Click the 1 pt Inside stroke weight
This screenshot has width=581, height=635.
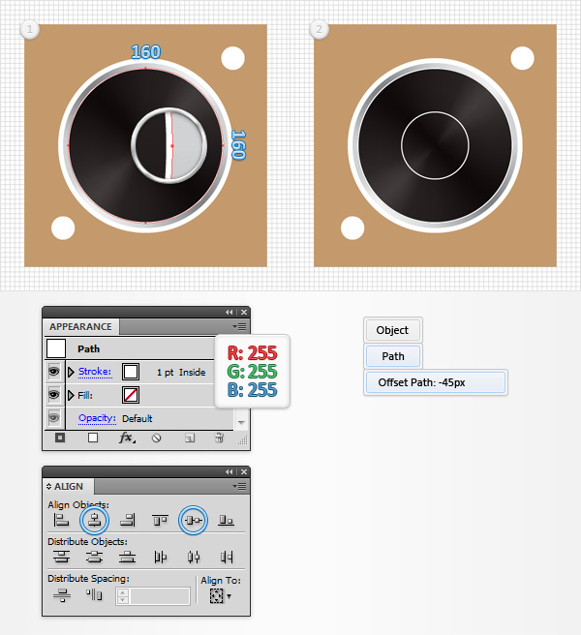(x=181, y=372)
